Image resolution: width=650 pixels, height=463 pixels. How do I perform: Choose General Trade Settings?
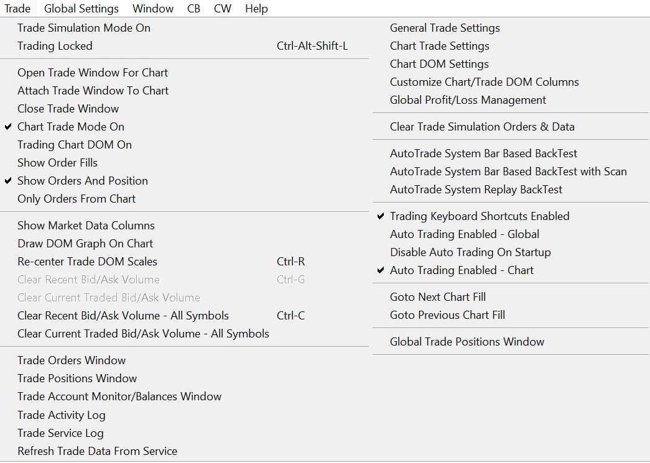(x=445, y=28)
